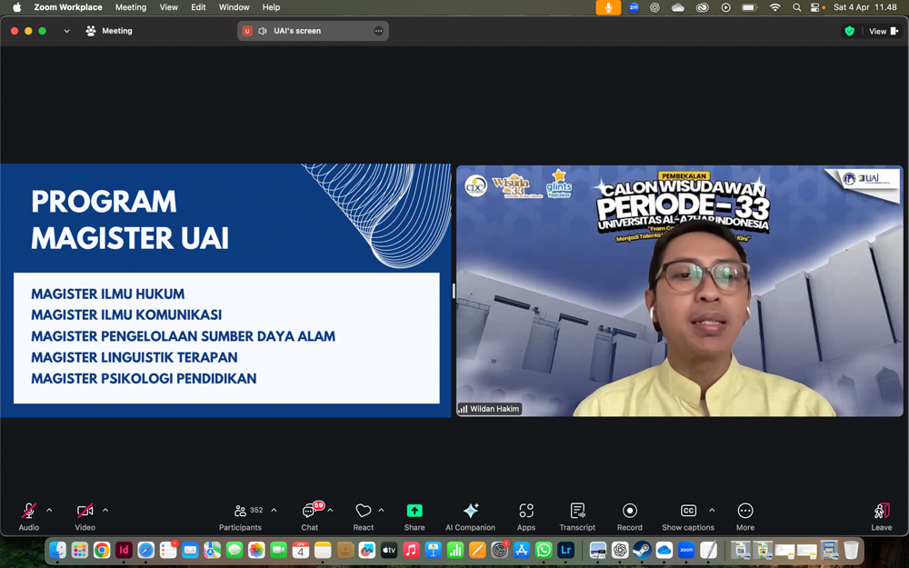This screenshot has width=909, height=568.
Task: Open the View layout dropdown
Action: coord(883,31)
